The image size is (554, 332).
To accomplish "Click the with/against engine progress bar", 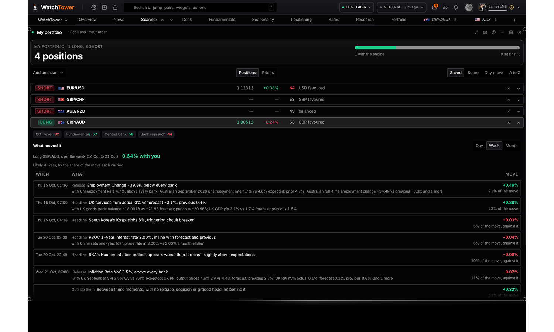I will 437,48.
